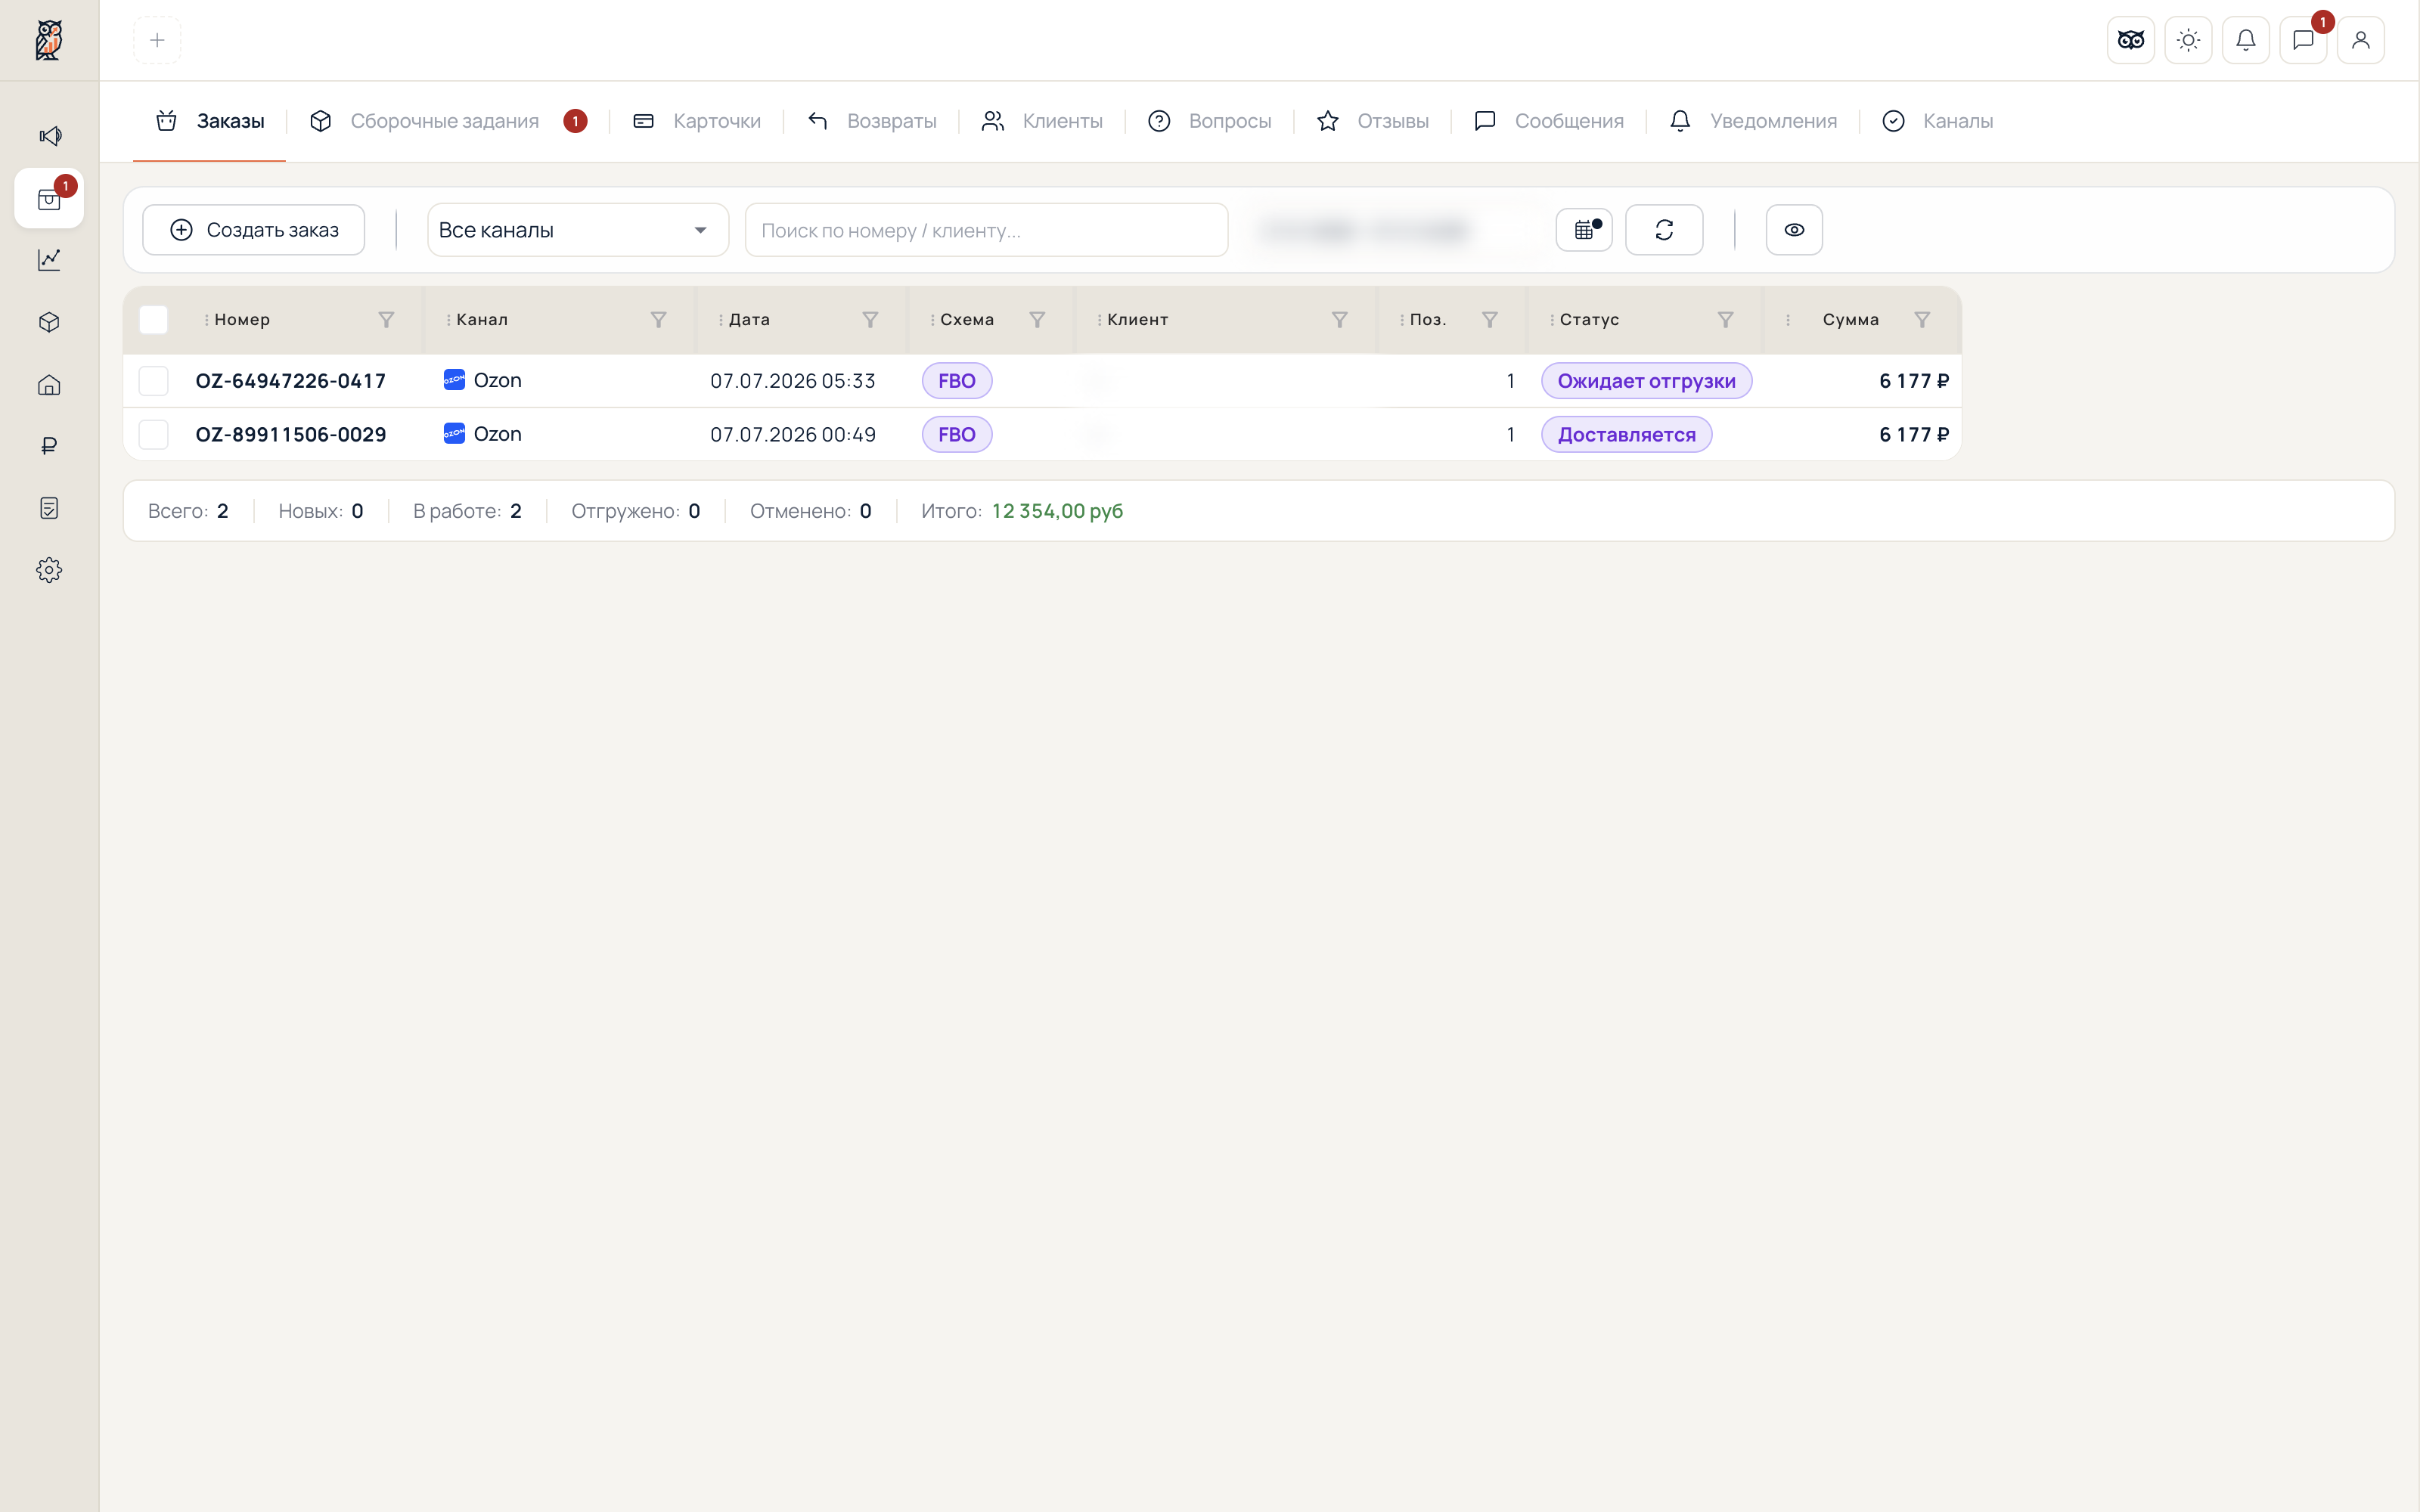Click the Создать заказ button
Image resolution: width=2420 pixels, height=1512 pixels.
click(254, 230)
